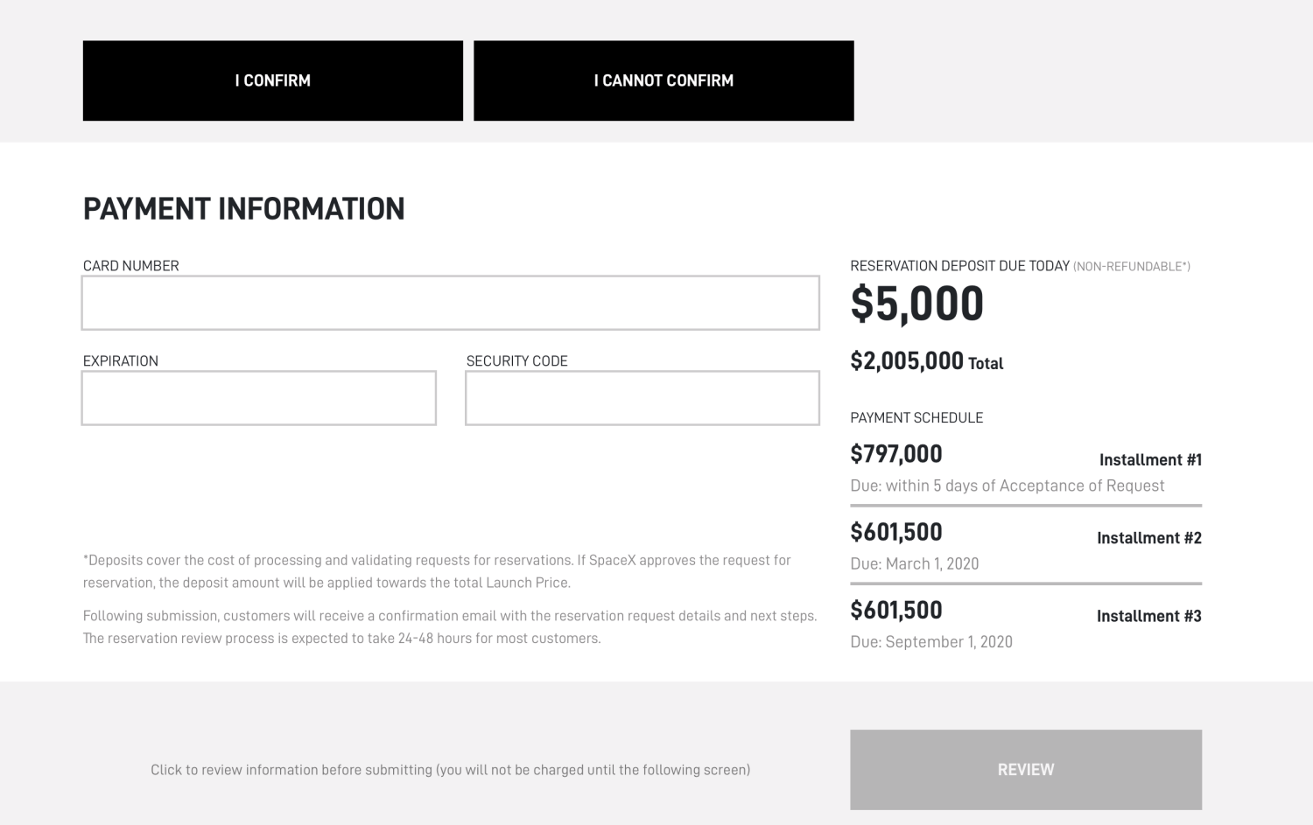Click the $2,005,000 Total amount
Screen dimensions: 1313x825
tap(926, 361)
